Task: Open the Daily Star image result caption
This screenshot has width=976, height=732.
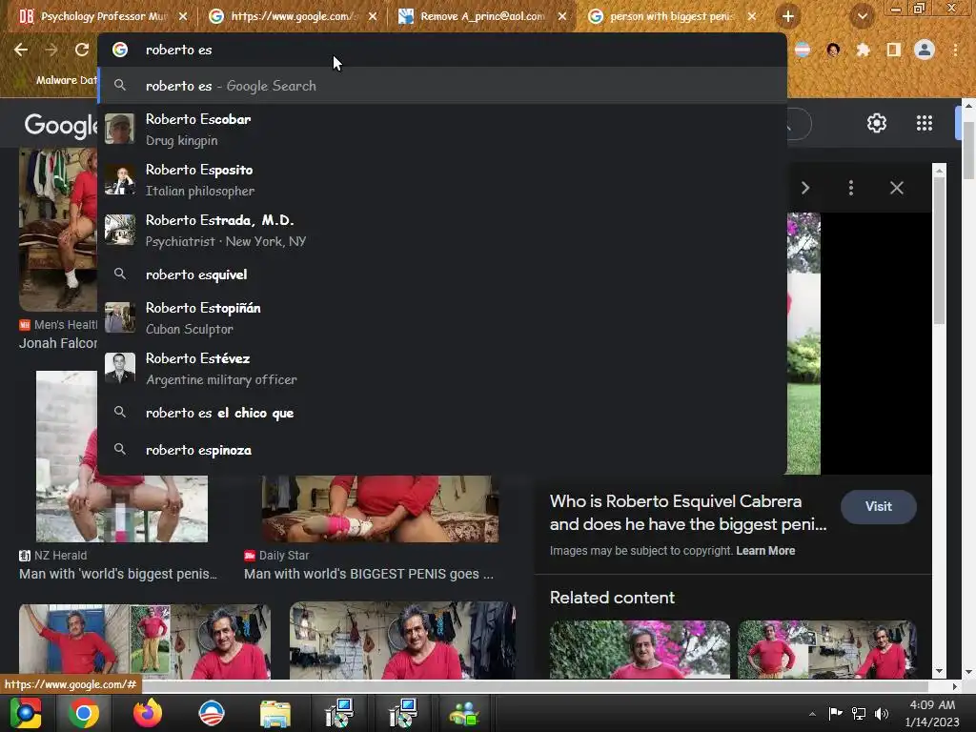Action: tap(369, 574)
